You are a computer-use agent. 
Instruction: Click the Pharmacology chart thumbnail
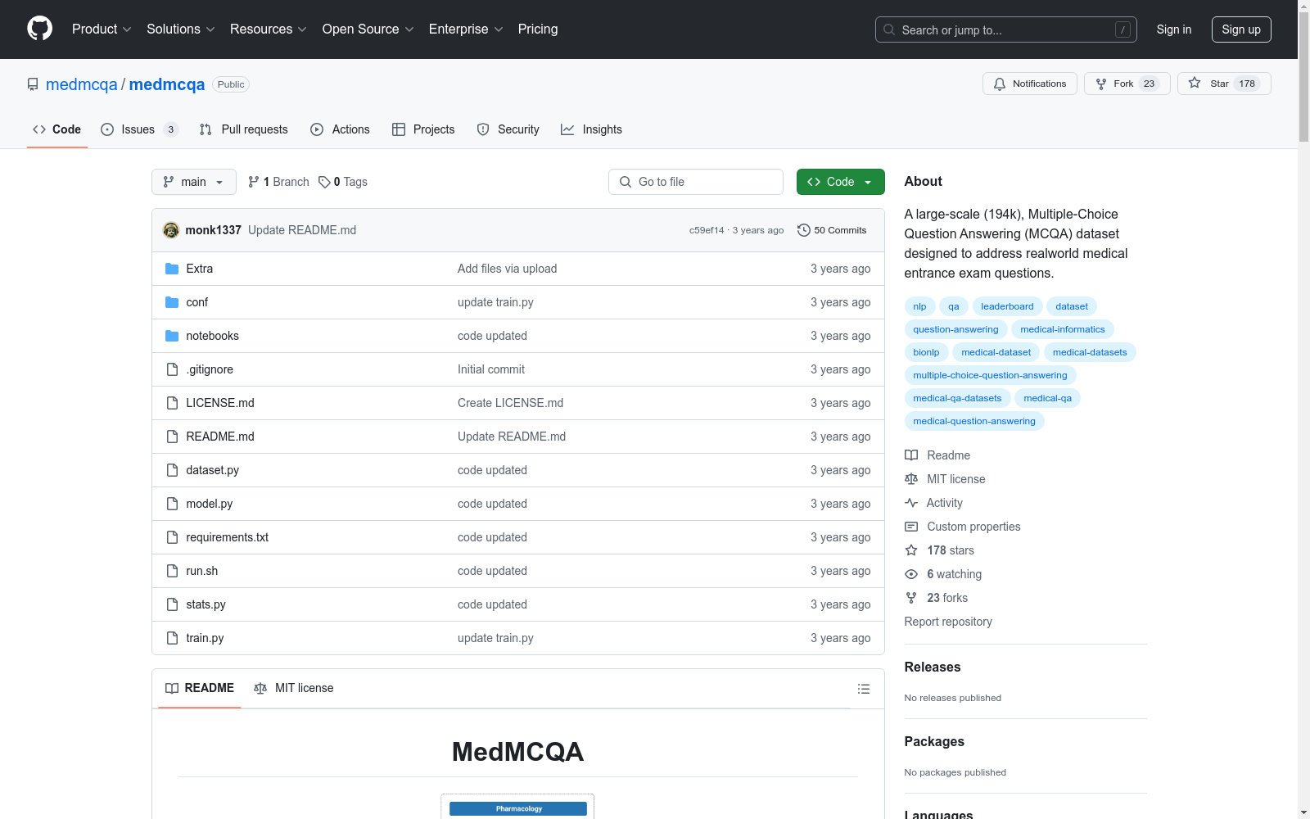click(x=517, y=807)
